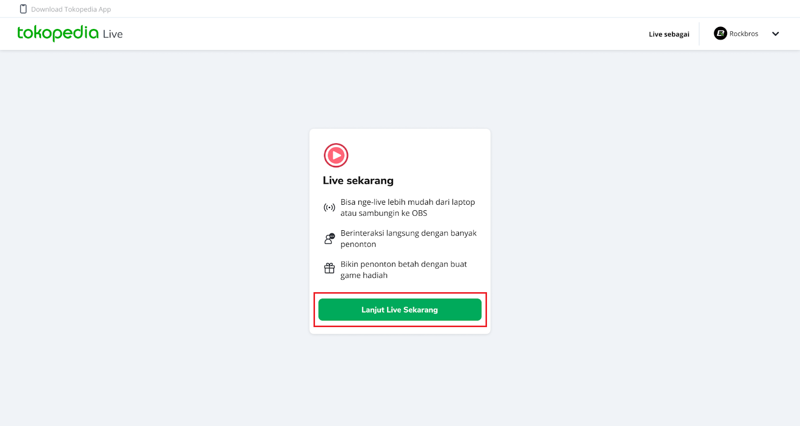Expand the Rockbros account chevron
Image resolution: width=800 pixels, height=426 pixels.
[775, 34]
